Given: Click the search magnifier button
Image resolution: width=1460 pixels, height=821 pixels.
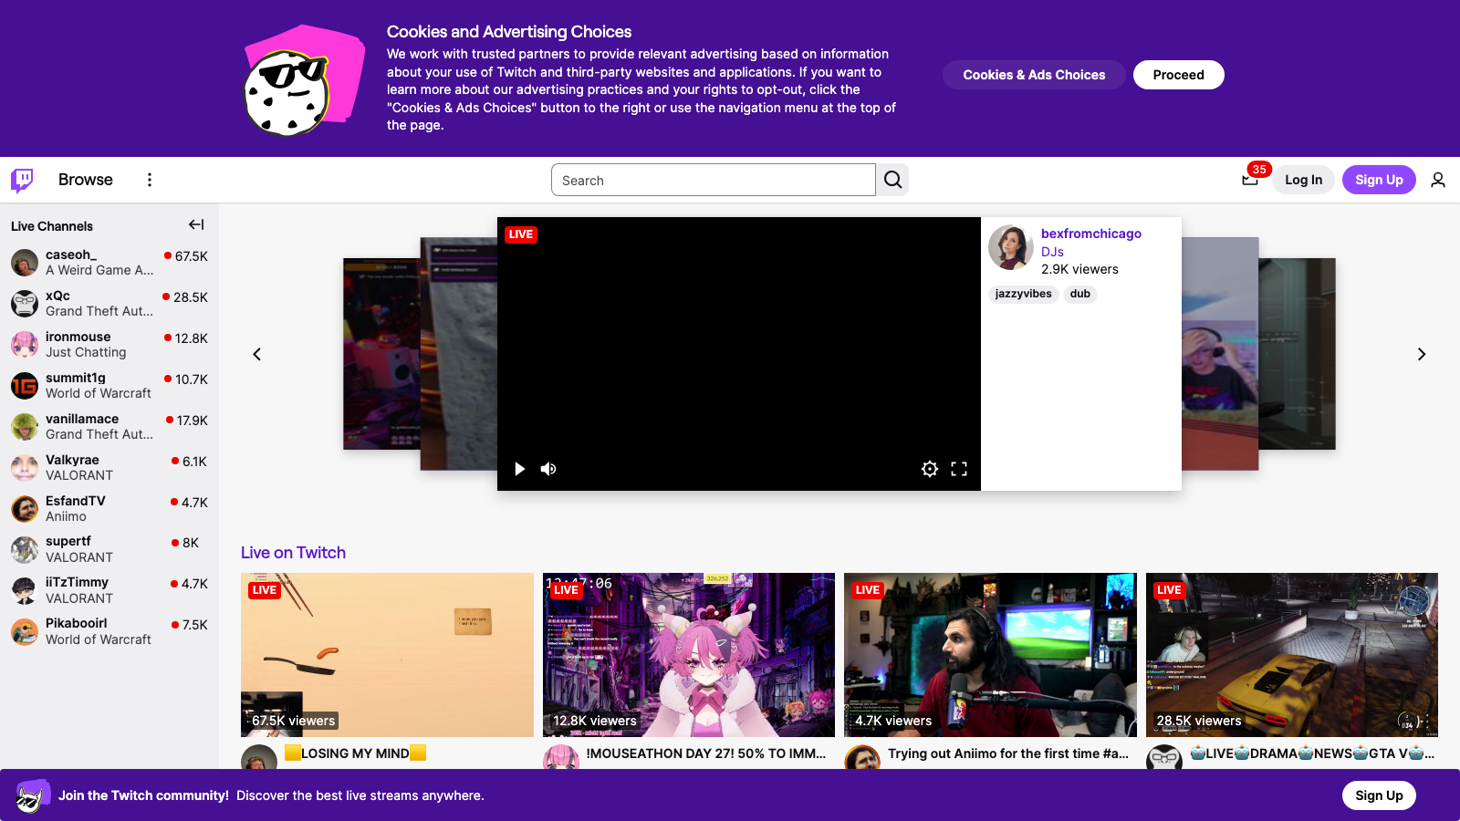Looking at the screenshot, I should [x=892, y=180].
